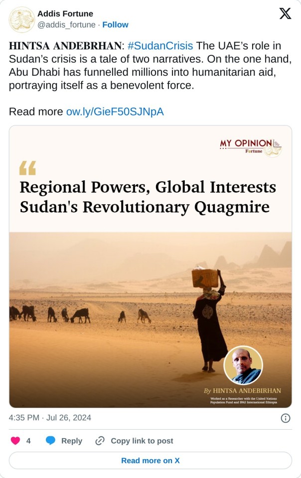
Task: Click the copy link chain icon
Action: [x=100, y=441]
